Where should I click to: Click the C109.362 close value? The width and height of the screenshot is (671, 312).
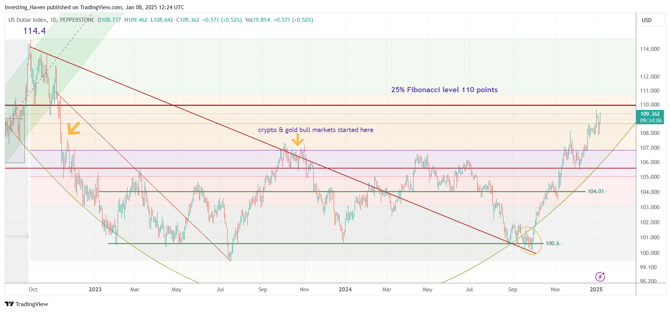pyautogui.click(x=188, y=20)
